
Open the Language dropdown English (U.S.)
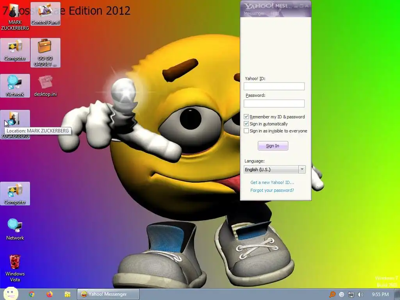click(275, 170)
